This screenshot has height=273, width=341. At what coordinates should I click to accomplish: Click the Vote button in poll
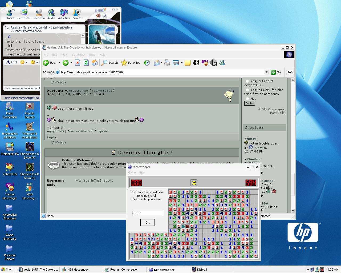[250, 103]
